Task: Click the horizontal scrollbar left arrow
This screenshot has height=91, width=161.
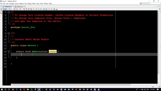Action: (12, 84)
